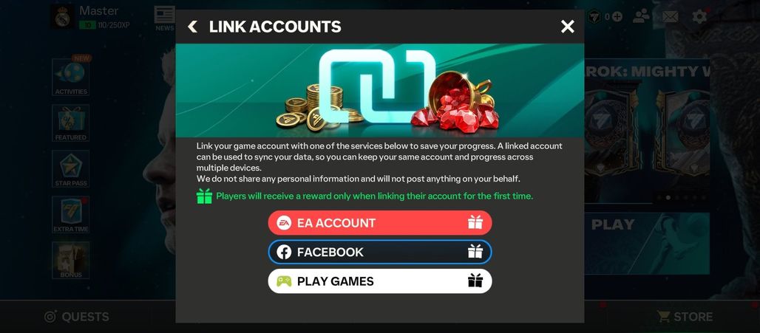Open the Extra Time icon

tap(71, 214)
